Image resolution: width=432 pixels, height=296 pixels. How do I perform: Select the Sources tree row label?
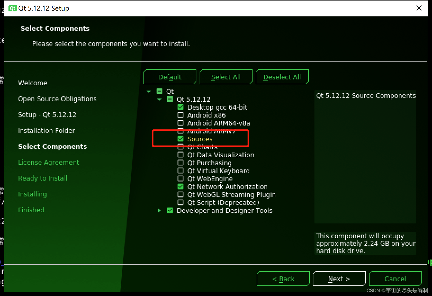tap(200, 139)
